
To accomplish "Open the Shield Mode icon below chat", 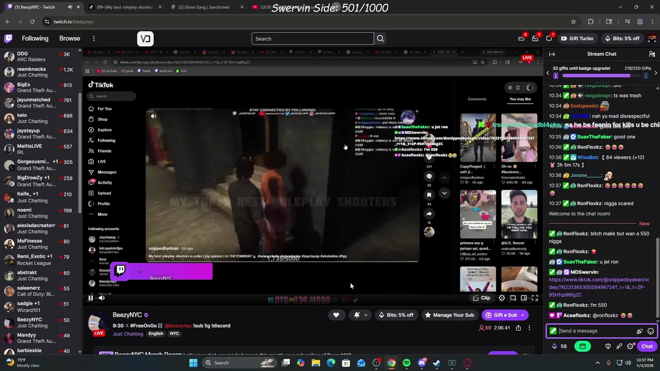I will click(608, 346).
